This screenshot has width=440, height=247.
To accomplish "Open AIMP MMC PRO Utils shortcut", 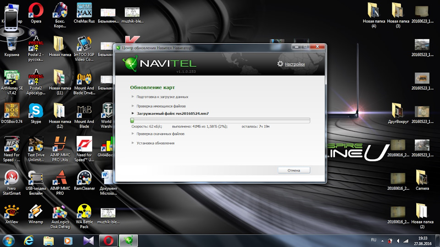I will click(60, 149).
